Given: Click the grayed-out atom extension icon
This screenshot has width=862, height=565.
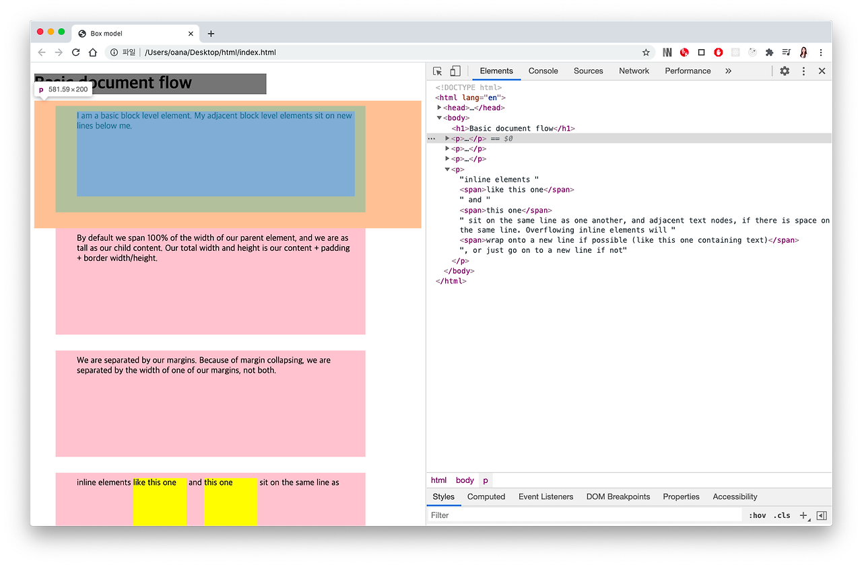Looking at the screenshot, I should [735, 52].
